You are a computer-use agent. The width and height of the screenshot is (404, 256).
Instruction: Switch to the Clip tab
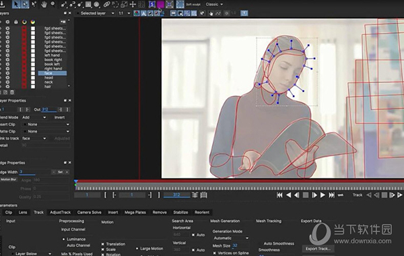9,212
